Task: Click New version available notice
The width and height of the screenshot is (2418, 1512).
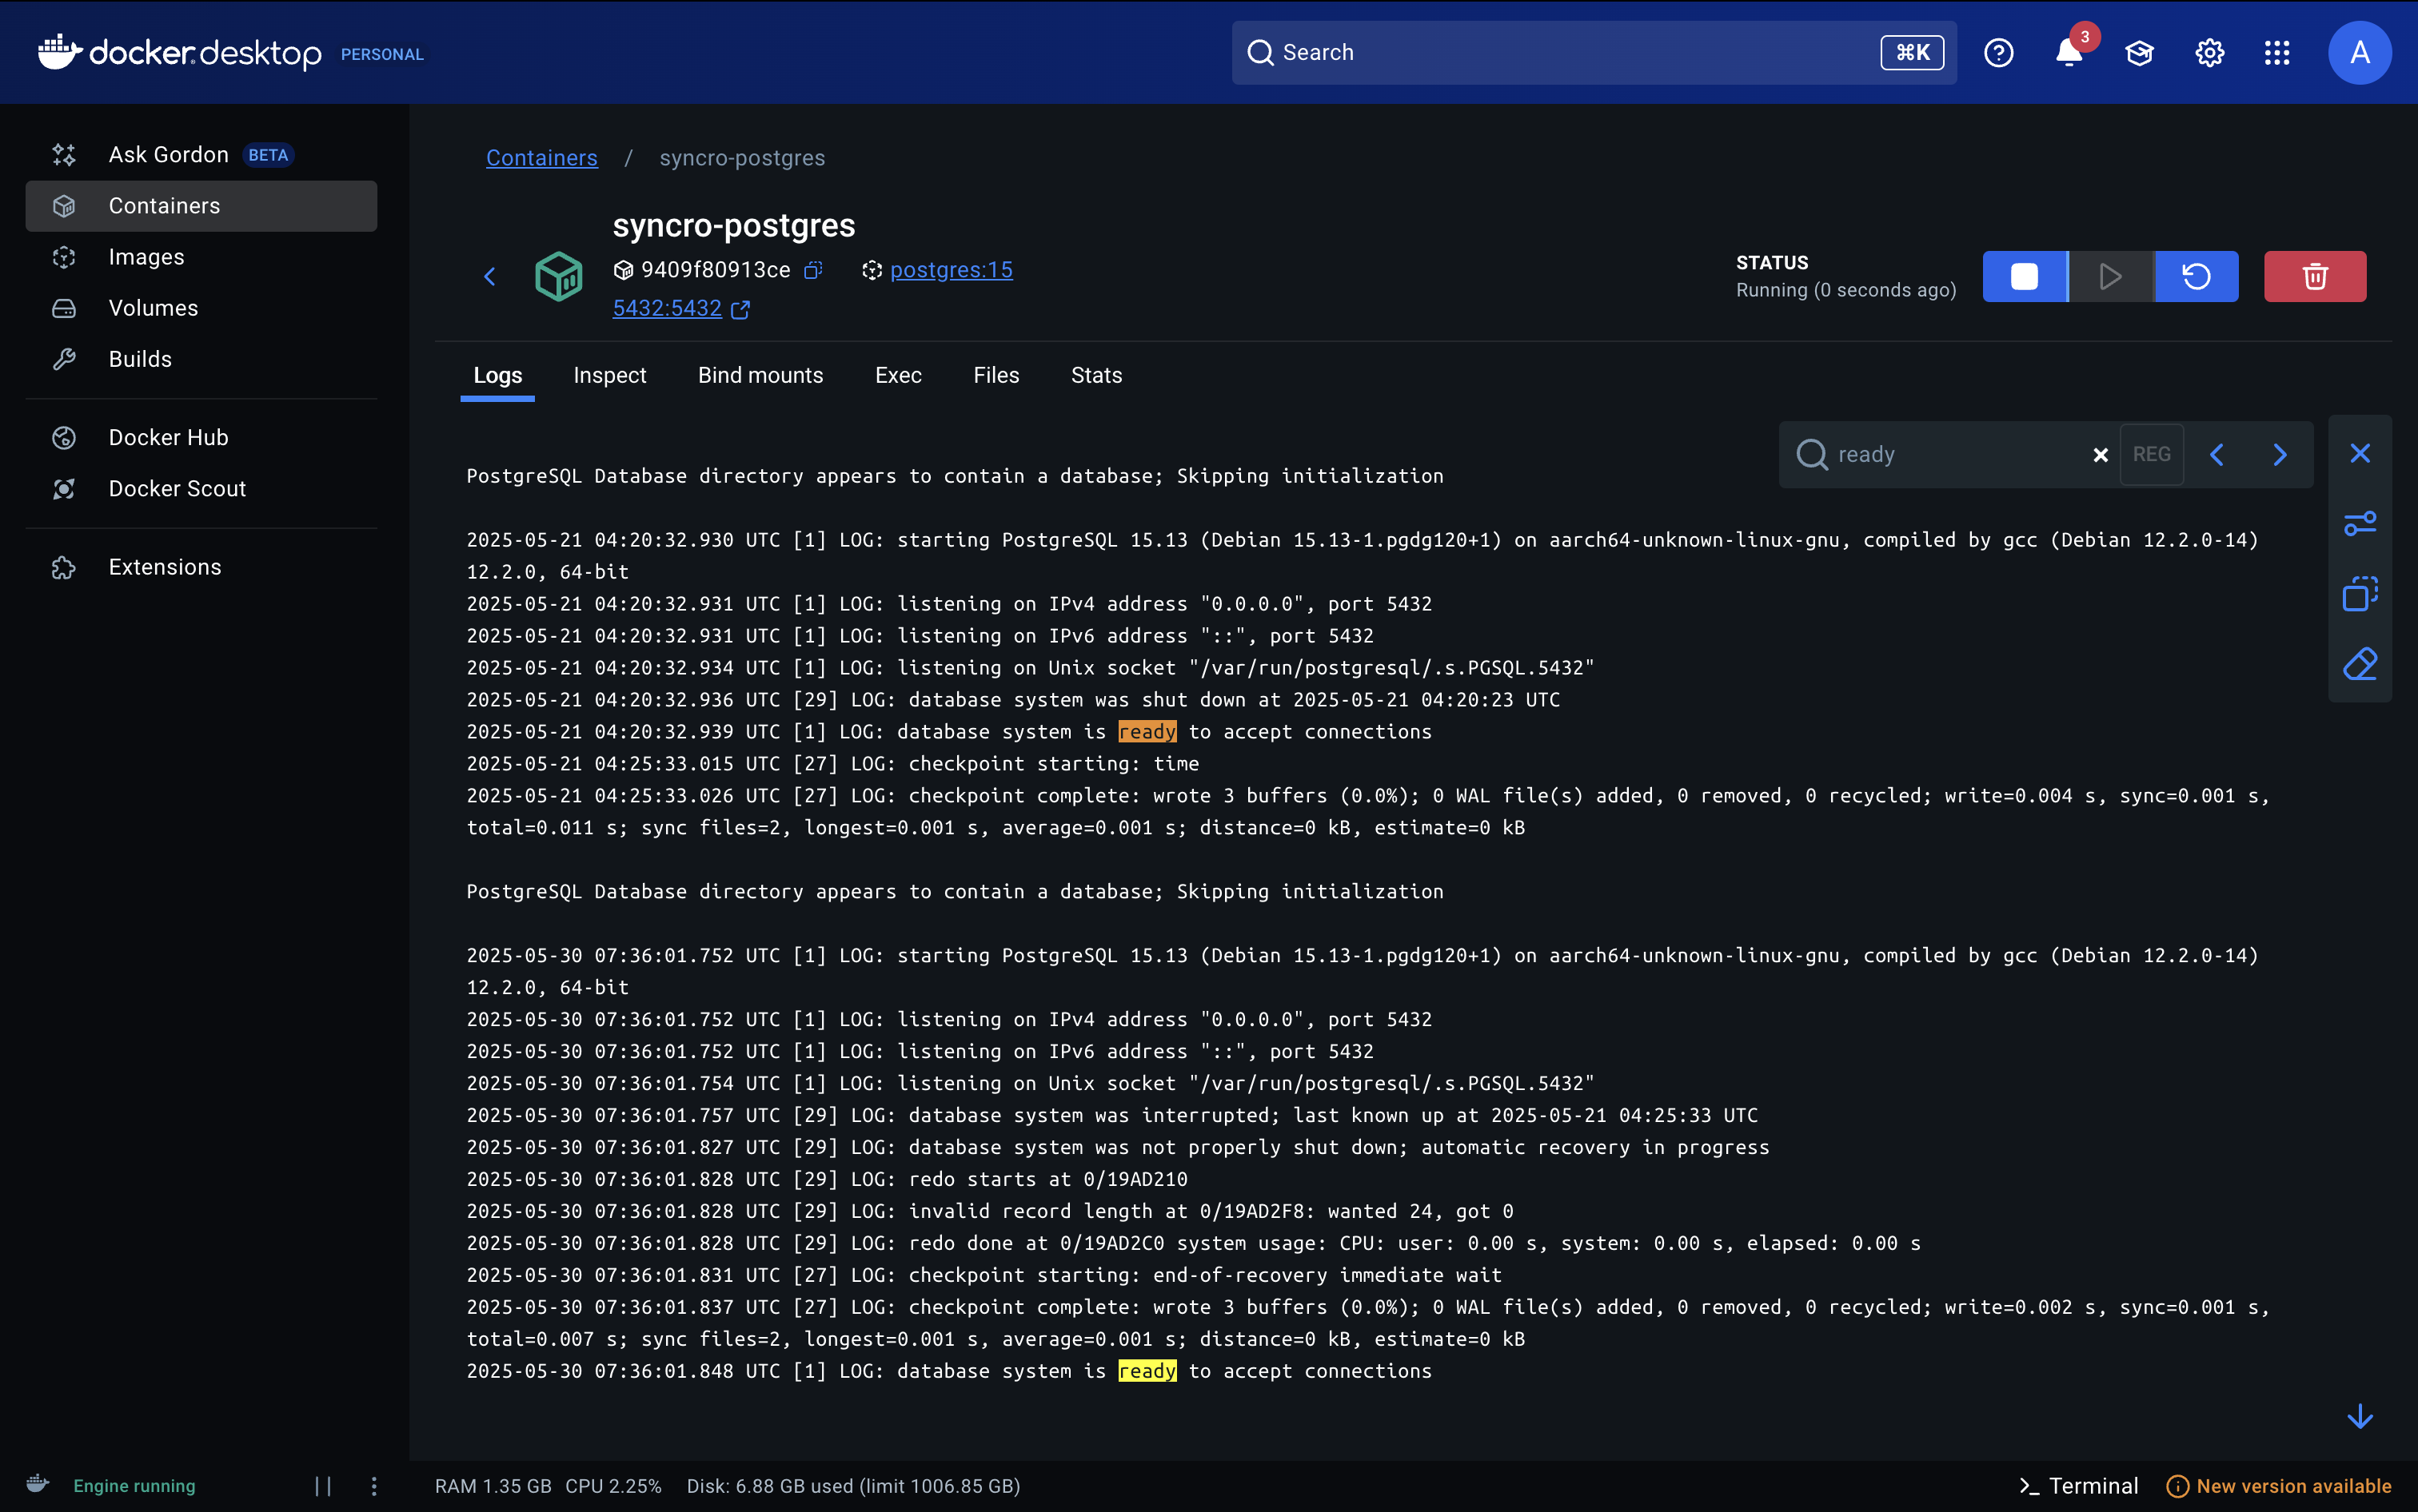Action: point(2279,1486)
